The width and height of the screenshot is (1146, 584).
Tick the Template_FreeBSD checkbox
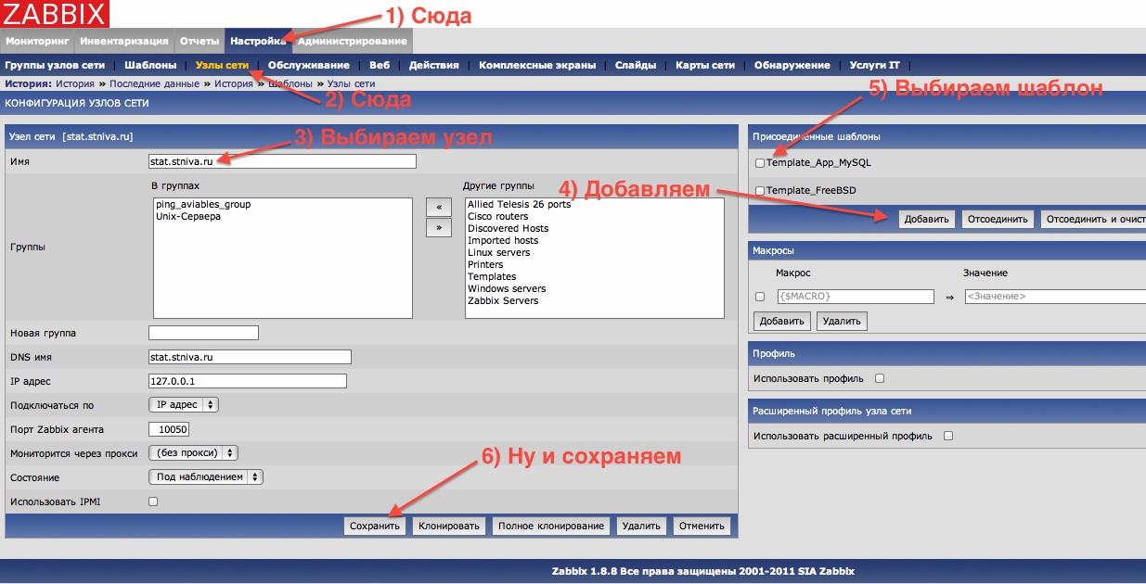pos(760,191)
